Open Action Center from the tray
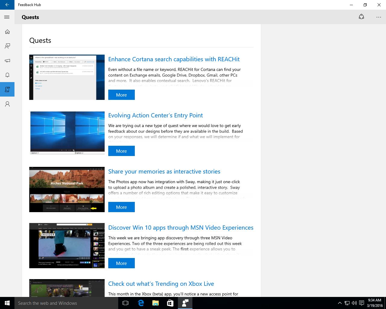This screenshot has height=309, width=386. (x=361, y=303)
